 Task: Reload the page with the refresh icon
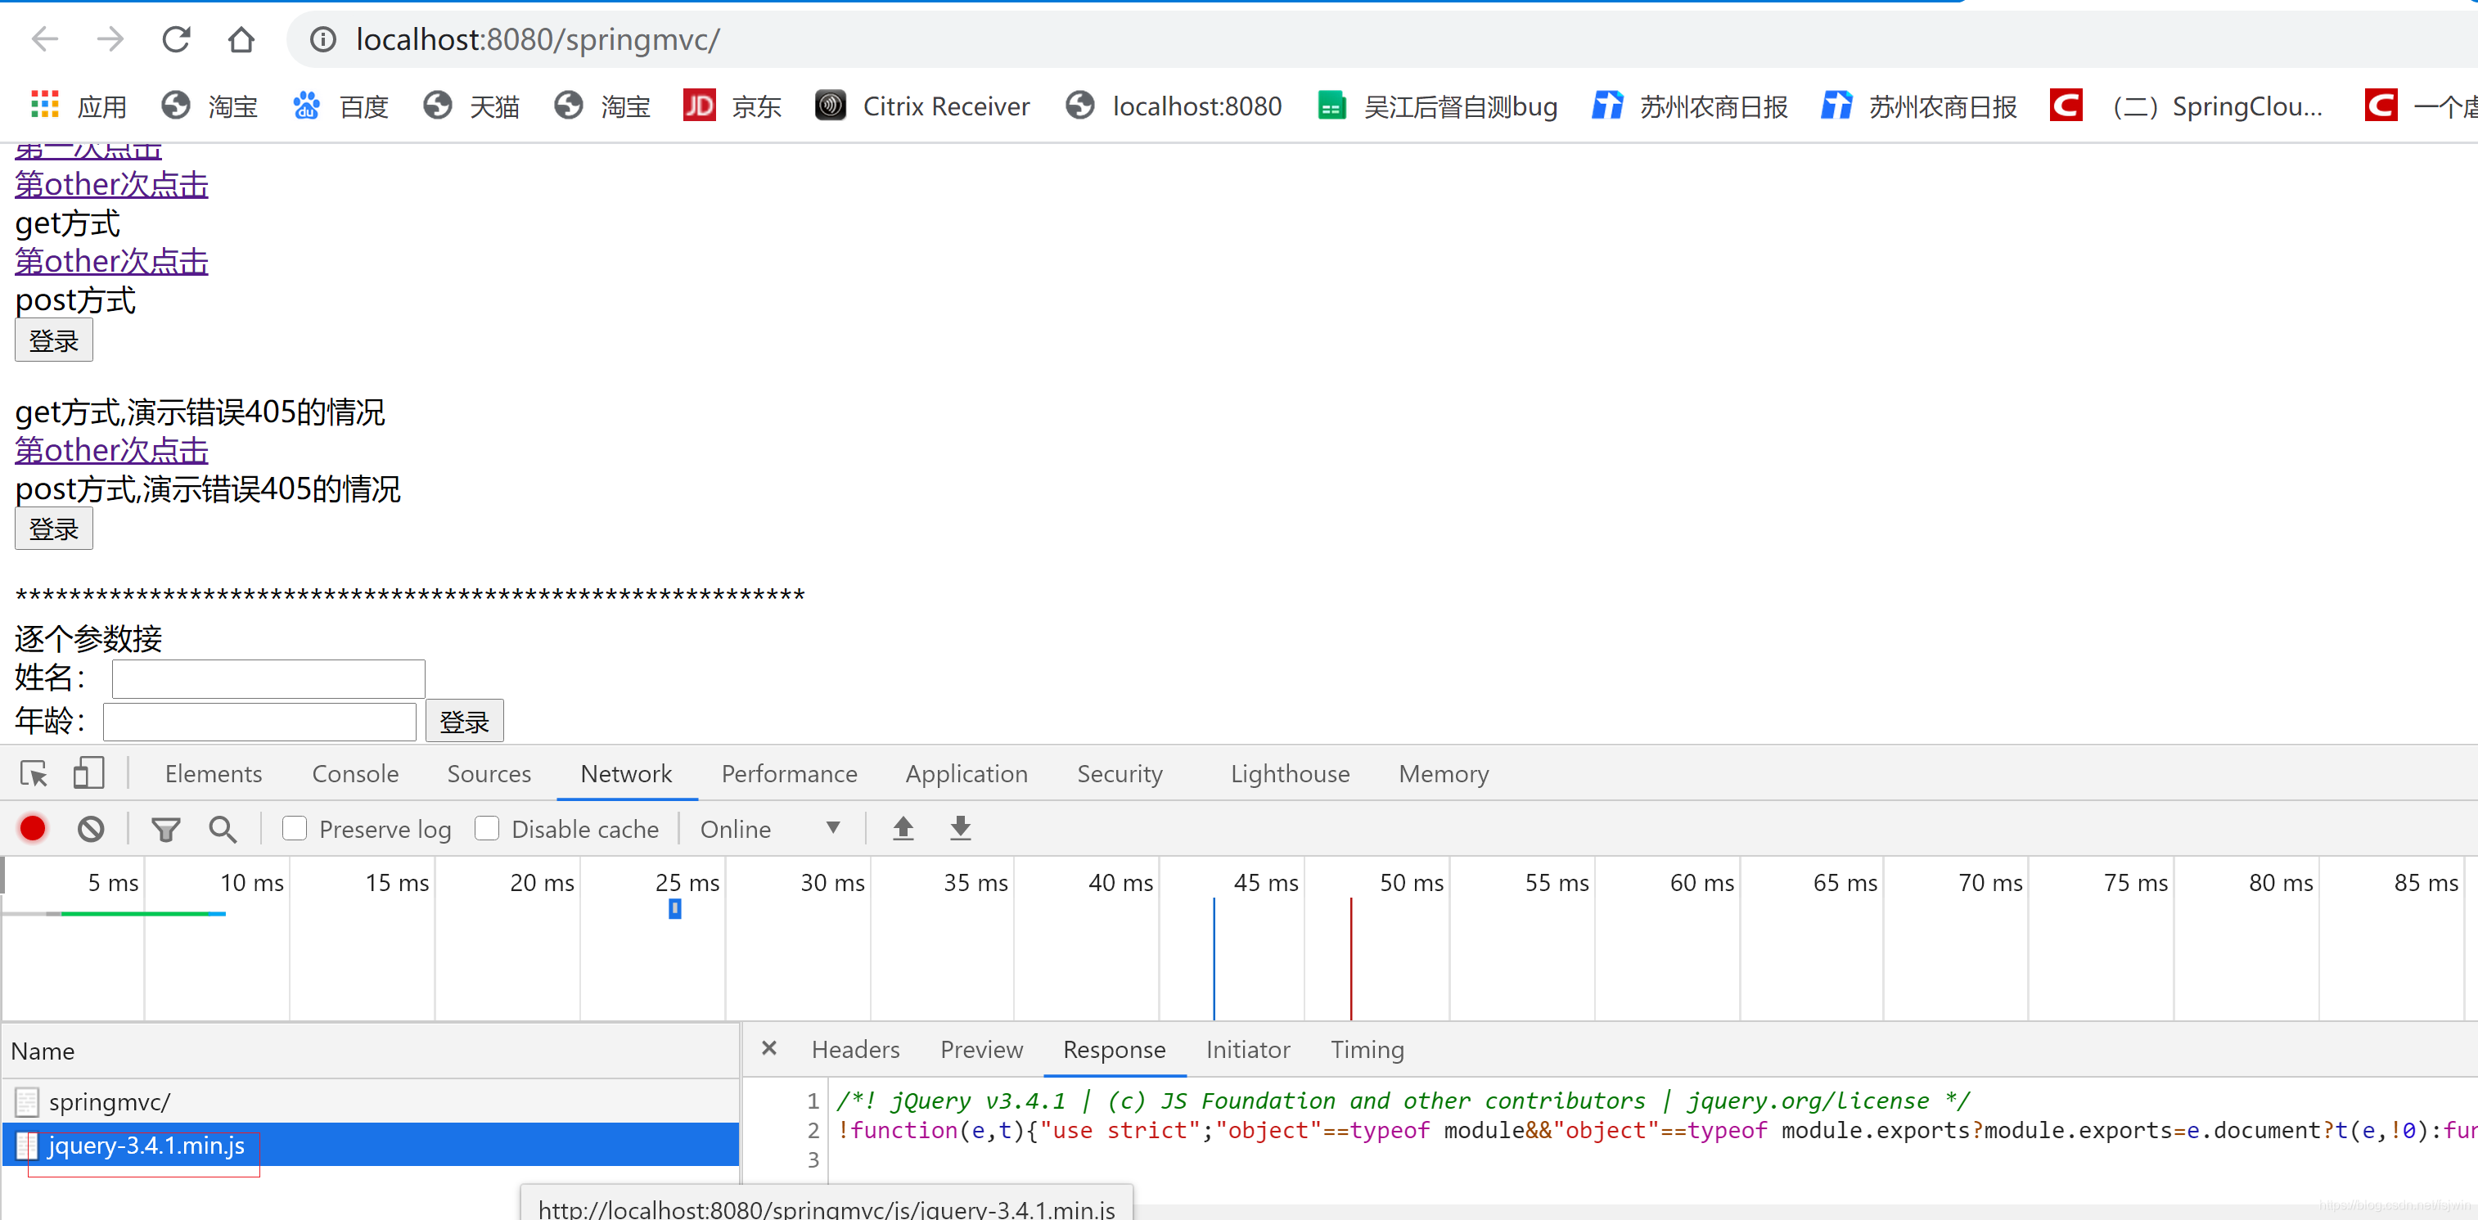(x=176, y=39)
